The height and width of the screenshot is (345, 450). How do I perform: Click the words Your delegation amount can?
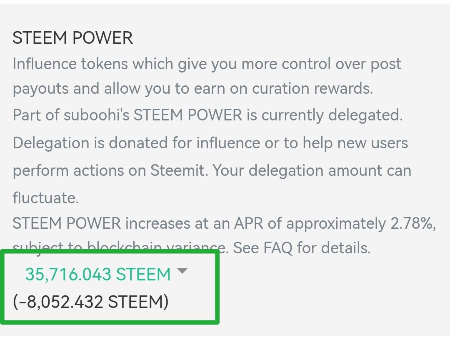click(314, 170)
